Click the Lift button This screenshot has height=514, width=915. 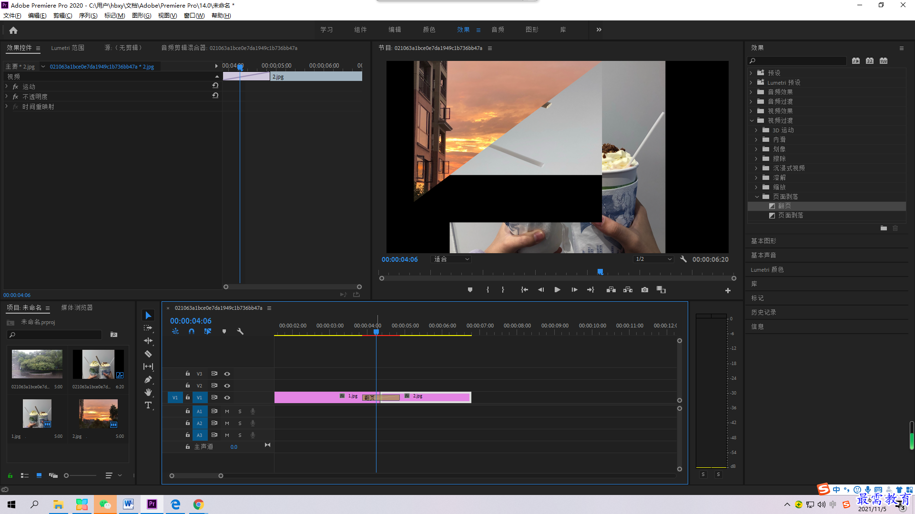(x=611, y=290)
